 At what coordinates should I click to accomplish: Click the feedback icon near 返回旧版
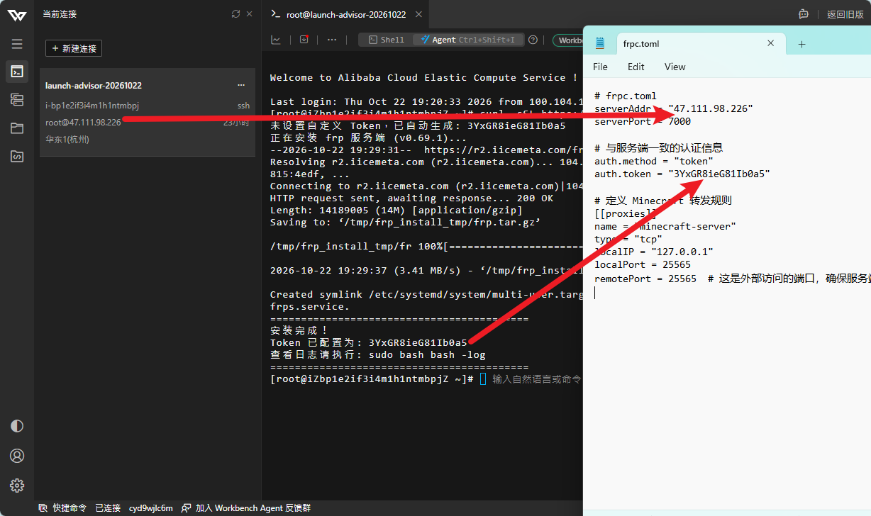point(804,14)
